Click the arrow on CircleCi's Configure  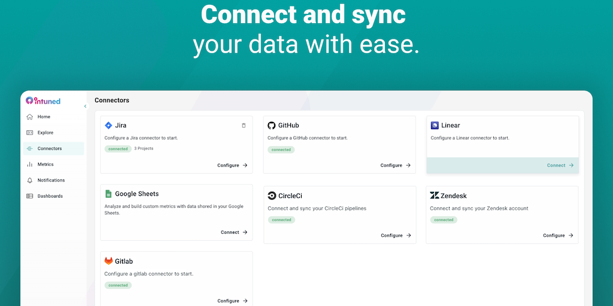pos(408,235)
